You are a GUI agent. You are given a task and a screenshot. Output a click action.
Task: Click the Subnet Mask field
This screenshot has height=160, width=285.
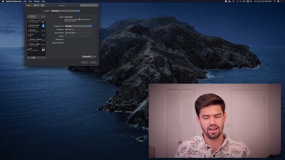point(78,33)
